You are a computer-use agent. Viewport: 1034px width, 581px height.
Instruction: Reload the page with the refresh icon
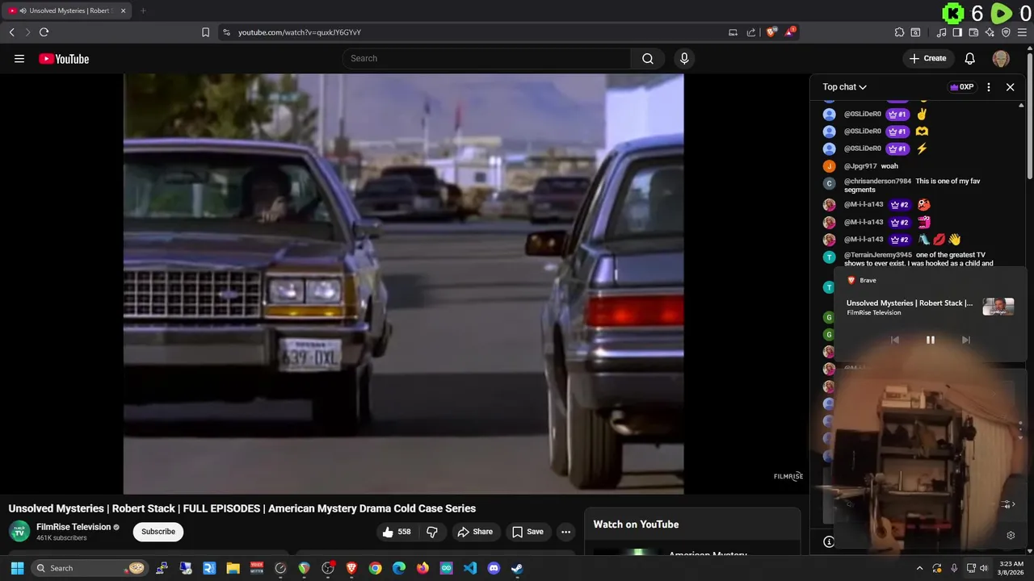pyautogui.click(x=44, y=32)
